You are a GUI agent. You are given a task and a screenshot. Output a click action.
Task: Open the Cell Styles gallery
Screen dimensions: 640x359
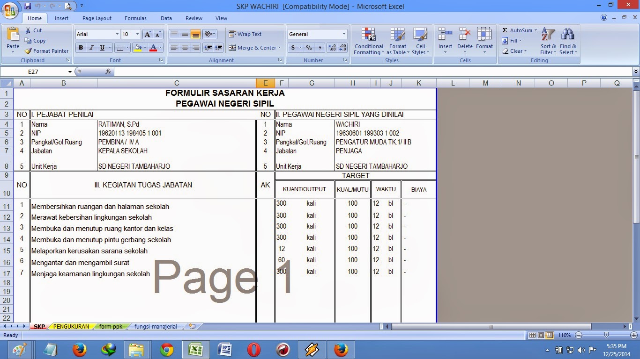(x=420, y=42)
